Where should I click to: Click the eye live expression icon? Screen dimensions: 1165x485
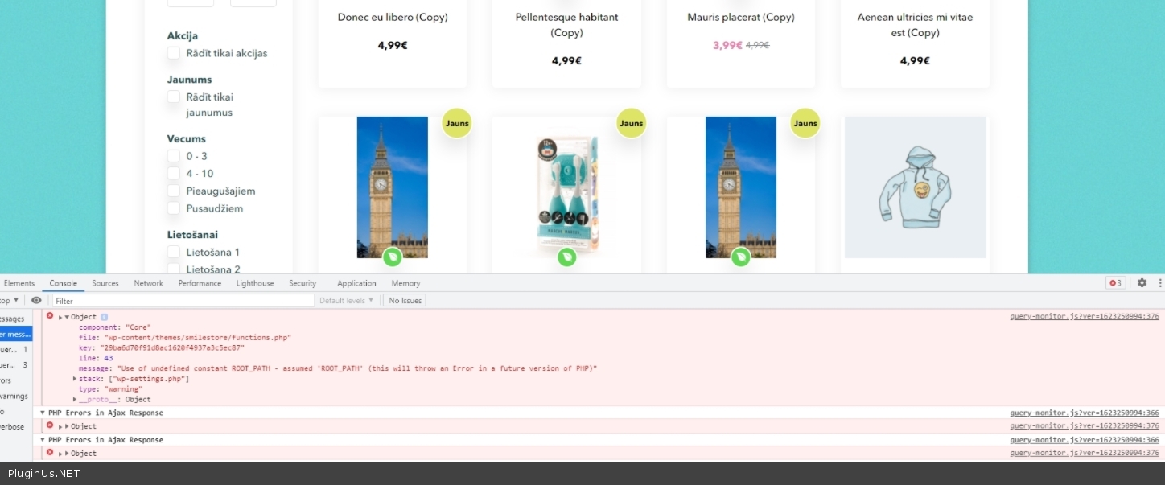coord(36,301)
